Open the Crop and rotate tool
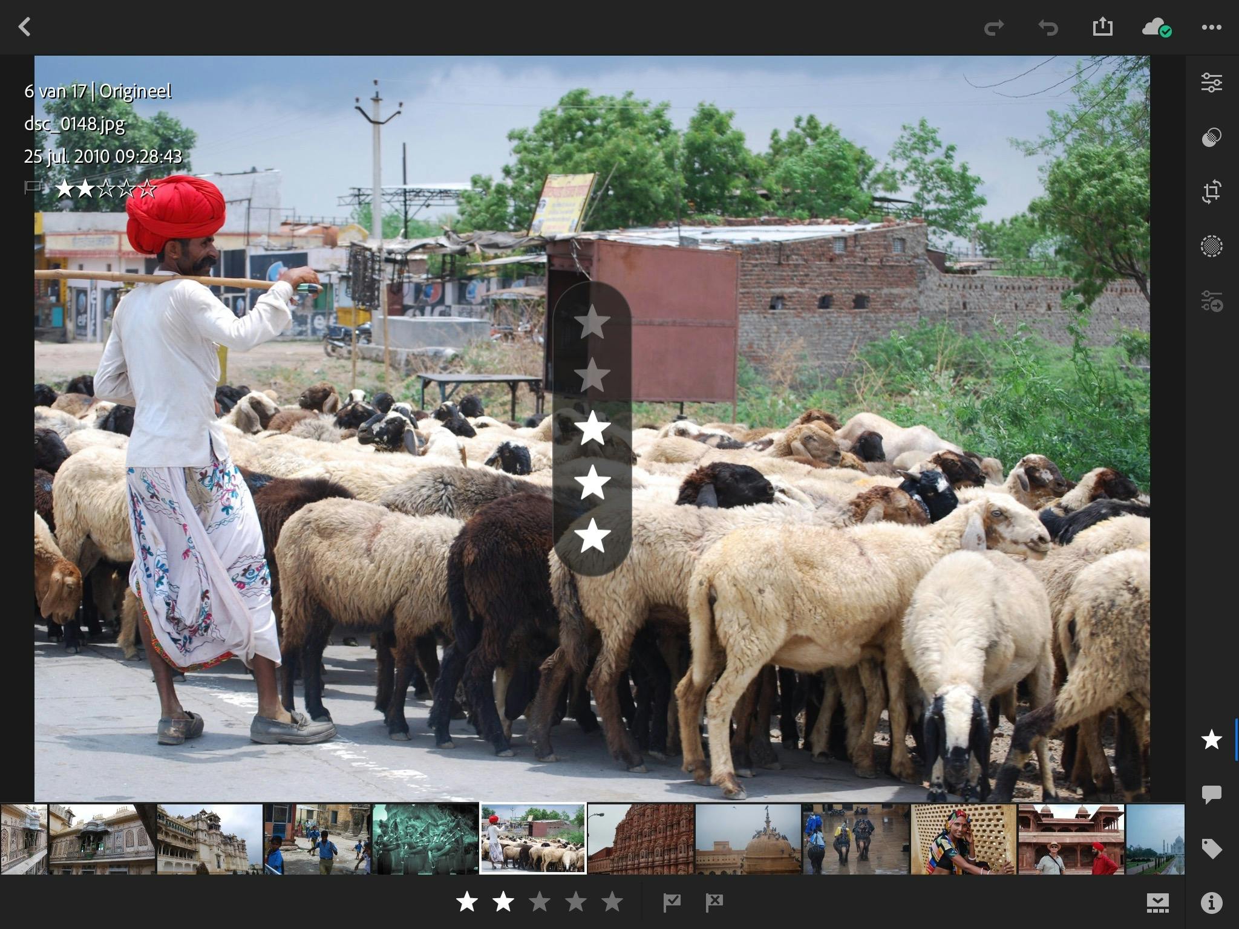This screenshot has width=1239, height=929. tap(1211, 192)
